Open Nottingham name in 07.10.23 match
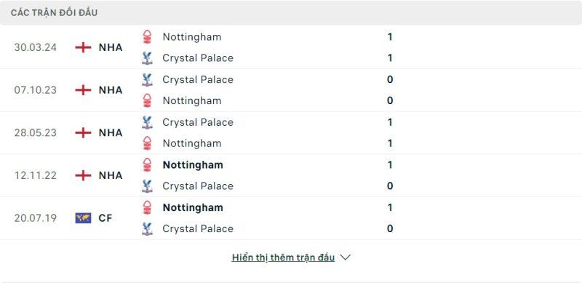The height and width of the screenshot is (283, 582). pos(192,100)
